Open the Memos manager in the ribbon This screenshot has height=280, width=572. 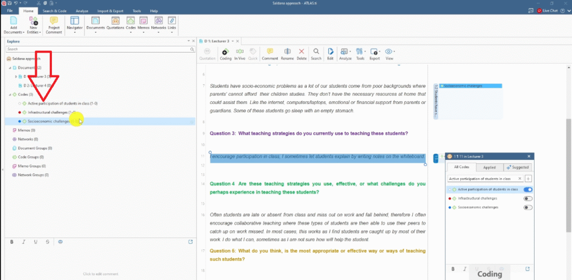pyautogui.click(x=144, y=24)
